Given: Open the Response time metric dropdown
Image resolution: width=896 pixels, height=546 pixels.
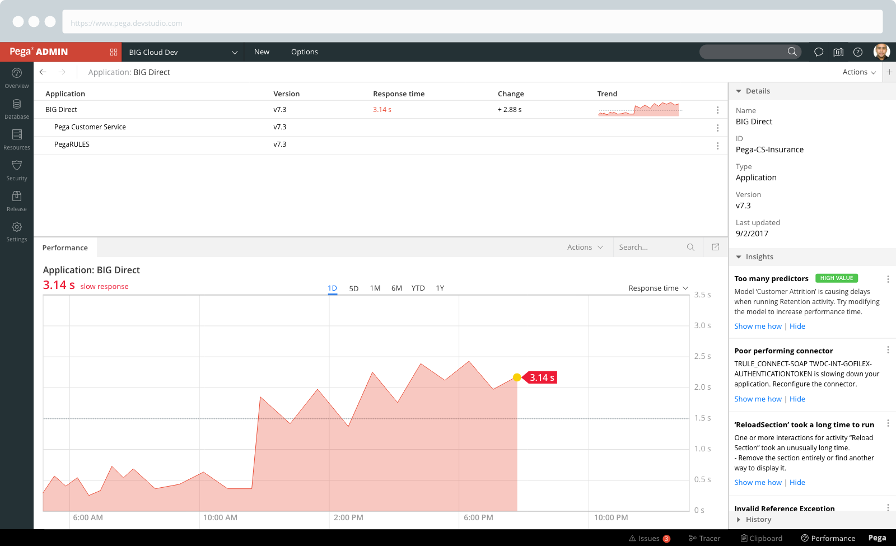Looking at the screenshot, I should point(658,288).
